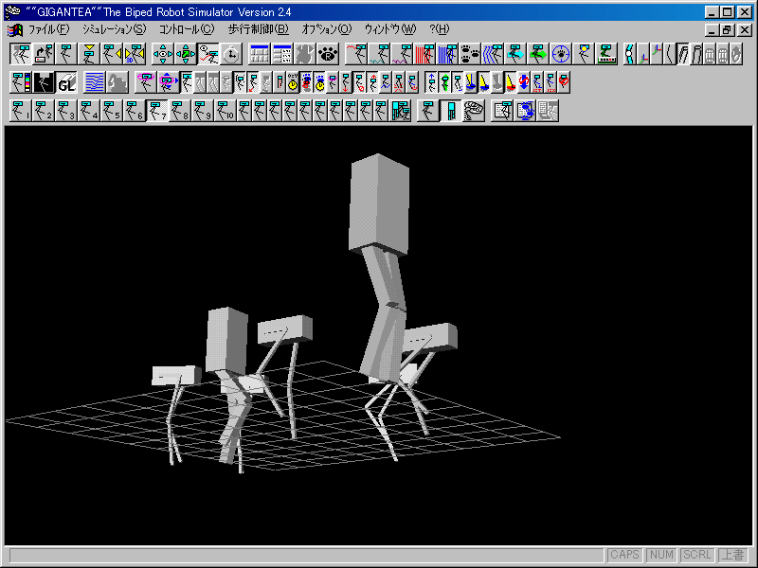Click the green arrow move view icon

click(186, 54)
